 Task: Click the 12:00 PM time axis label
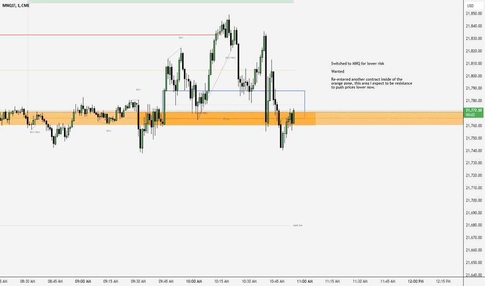click(416, 282)
